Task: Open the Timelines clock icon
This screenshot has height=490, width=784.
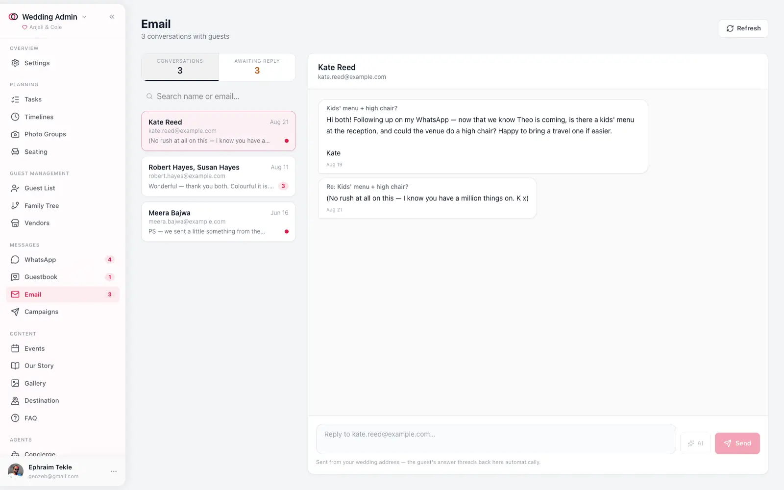Action: pyautogui.click(x=15, y=117)
